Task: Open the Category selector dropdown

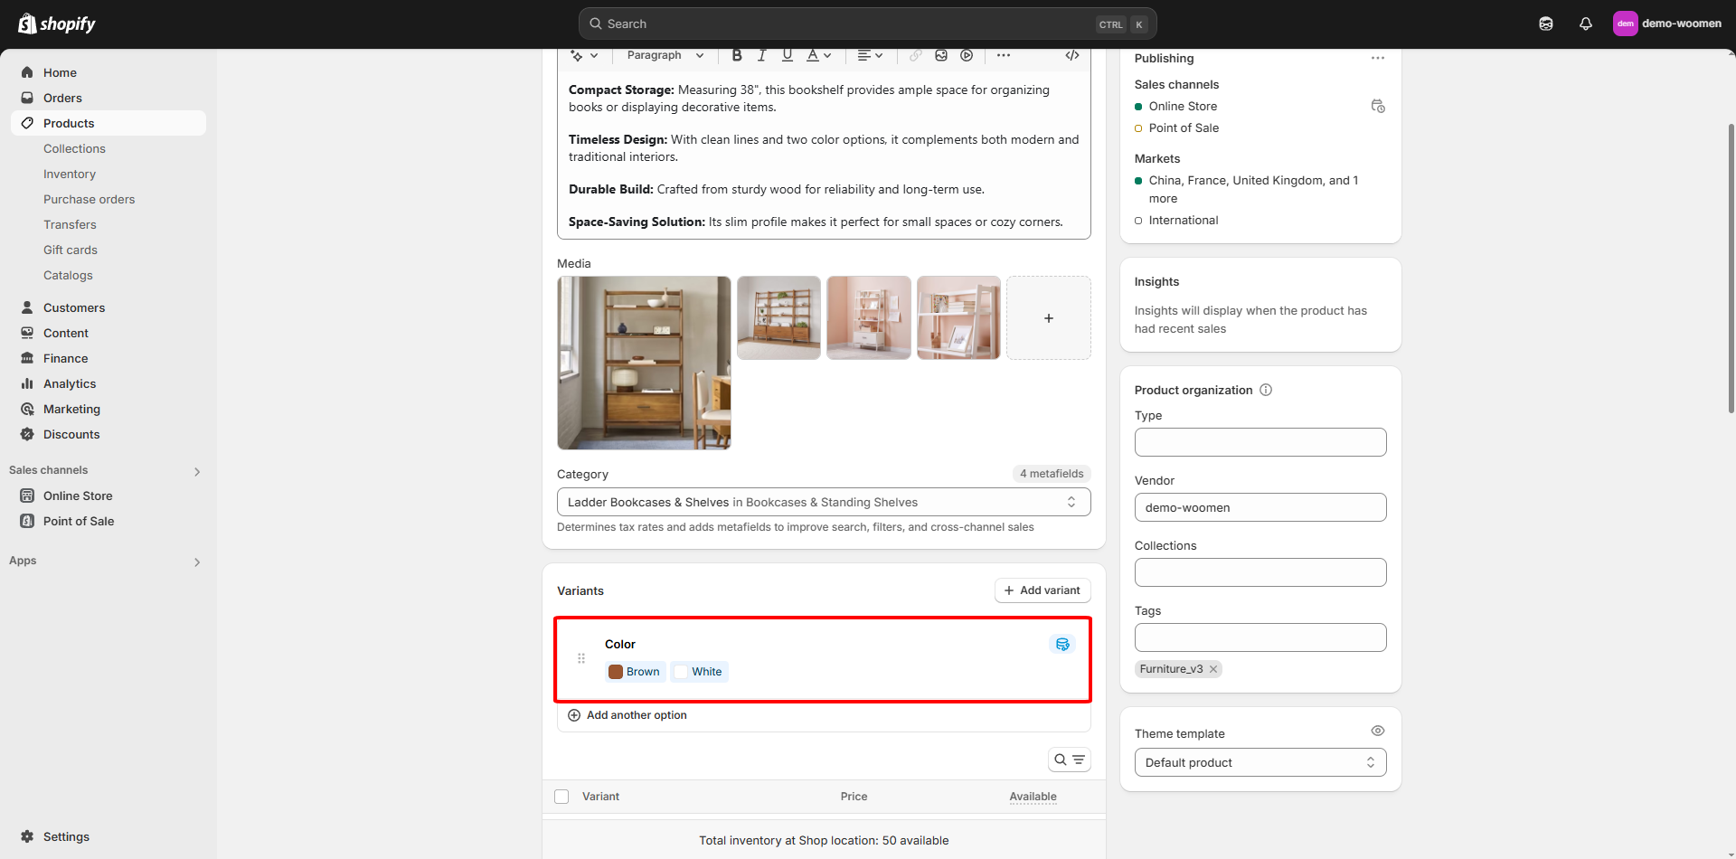Action: 823,502
